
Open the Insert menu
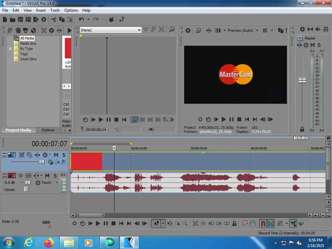[x=41, y=10]
